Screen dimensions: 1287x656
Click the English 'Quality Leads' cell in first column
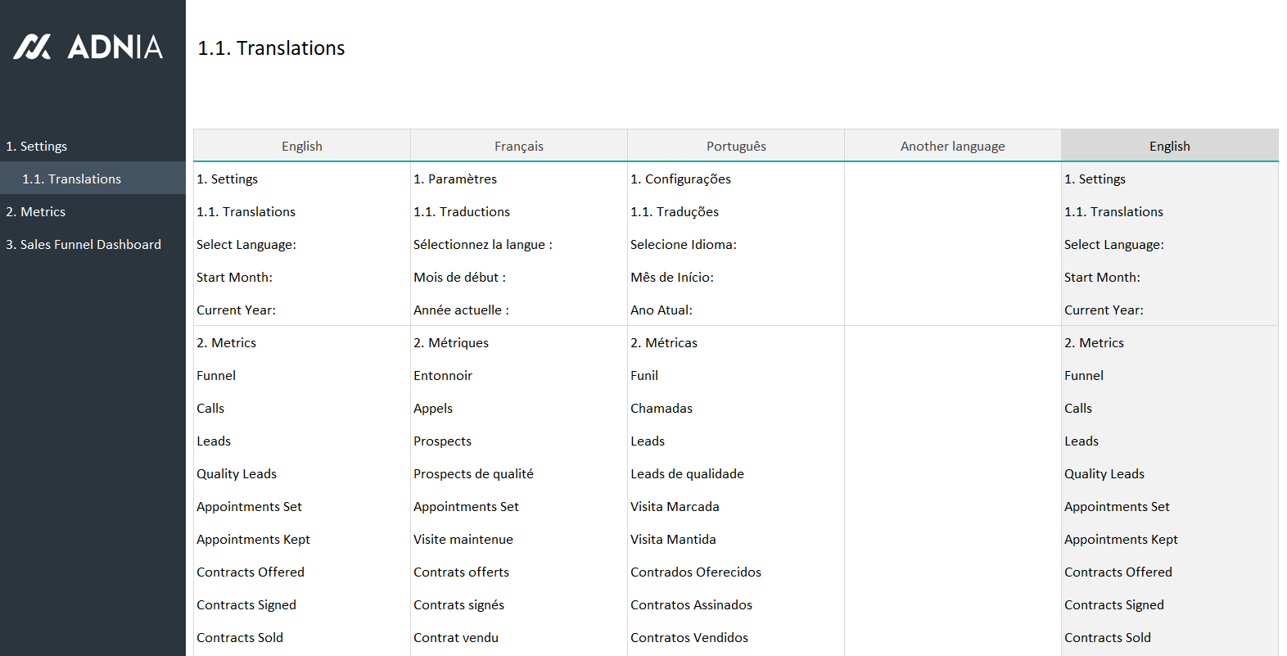(x=237, y=473)
